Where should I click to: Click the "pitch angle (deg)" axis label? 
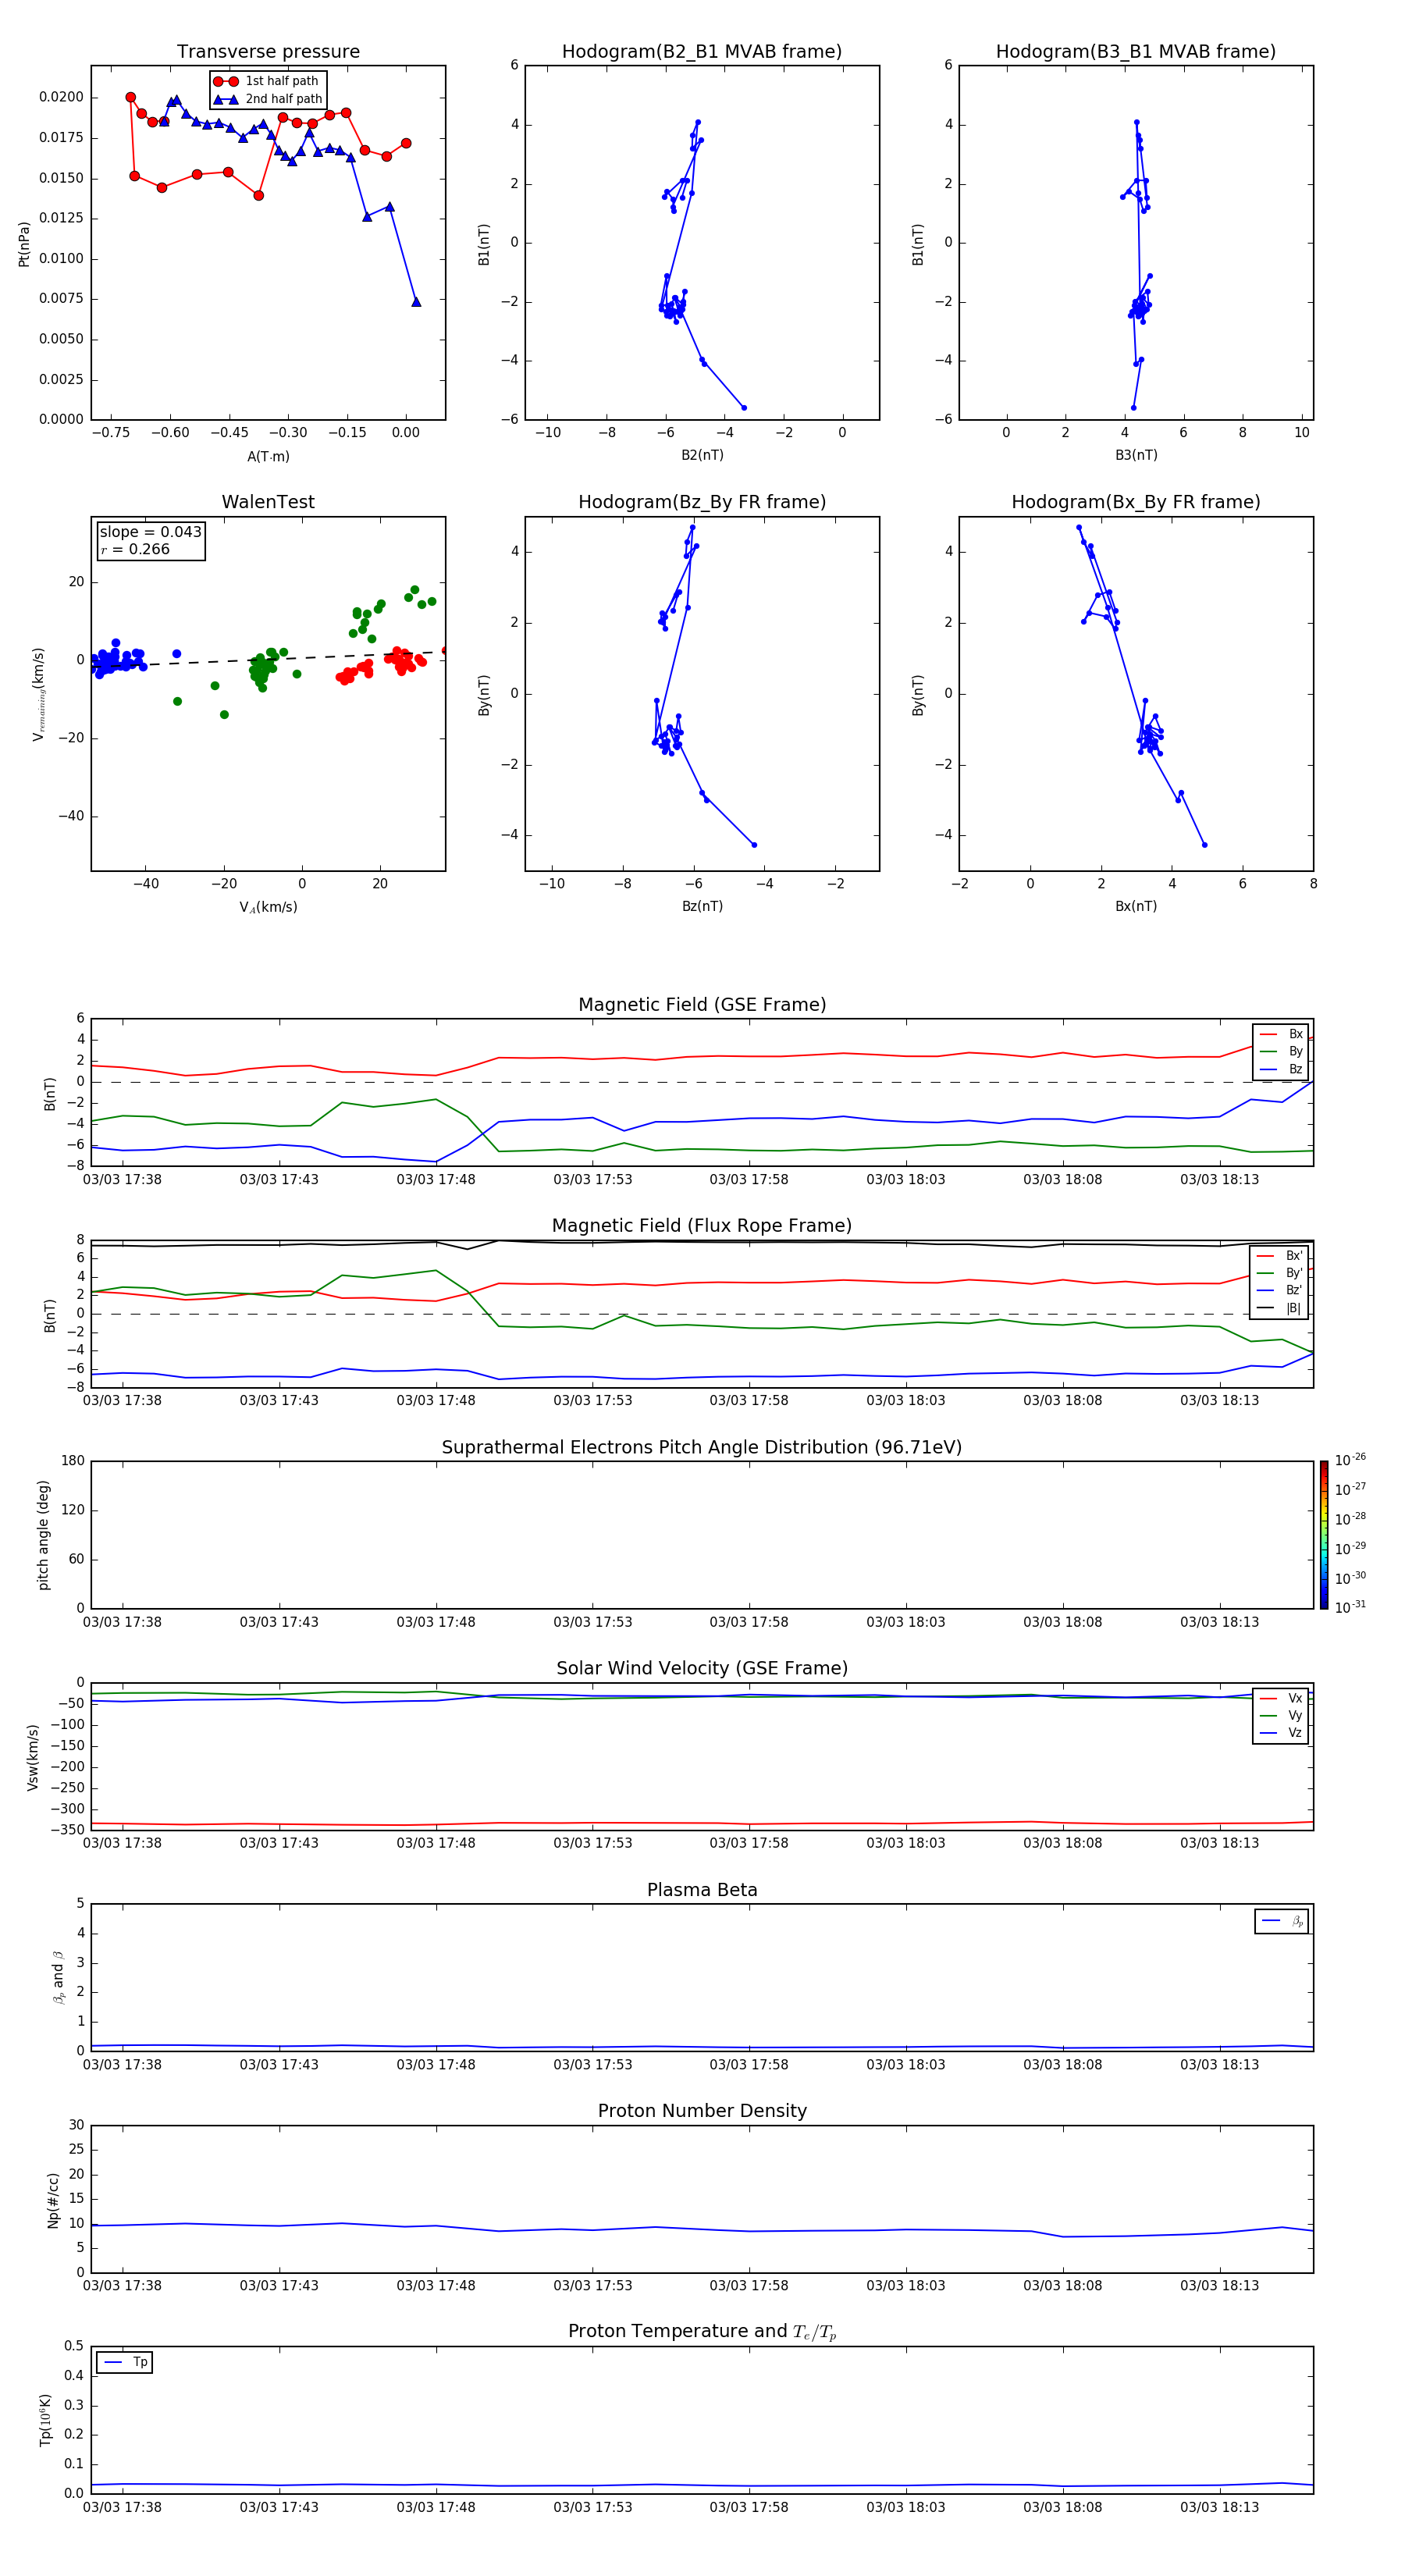(x=43, y=1535)
